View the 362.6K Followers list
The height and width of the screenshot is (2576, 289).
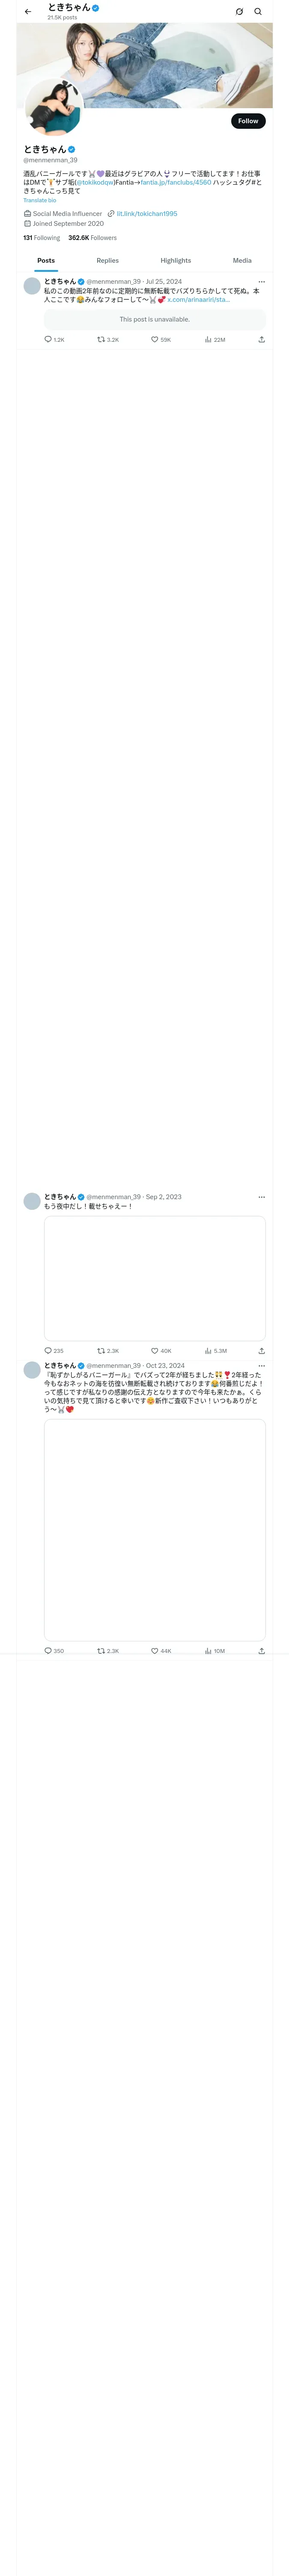92,238
